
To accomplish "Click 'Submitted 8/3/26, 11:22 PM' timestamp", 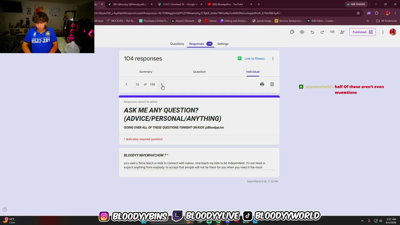I will [262, 181].
